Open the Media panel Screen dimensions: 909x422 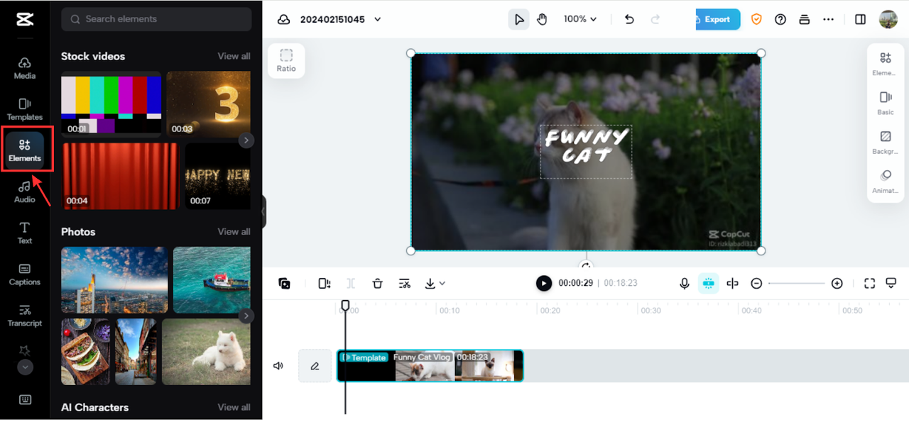pyautogui.click(x=25, y=68)
